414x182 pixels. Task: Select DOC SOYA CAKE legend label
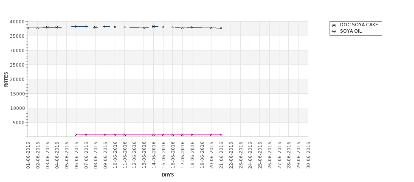359,25
